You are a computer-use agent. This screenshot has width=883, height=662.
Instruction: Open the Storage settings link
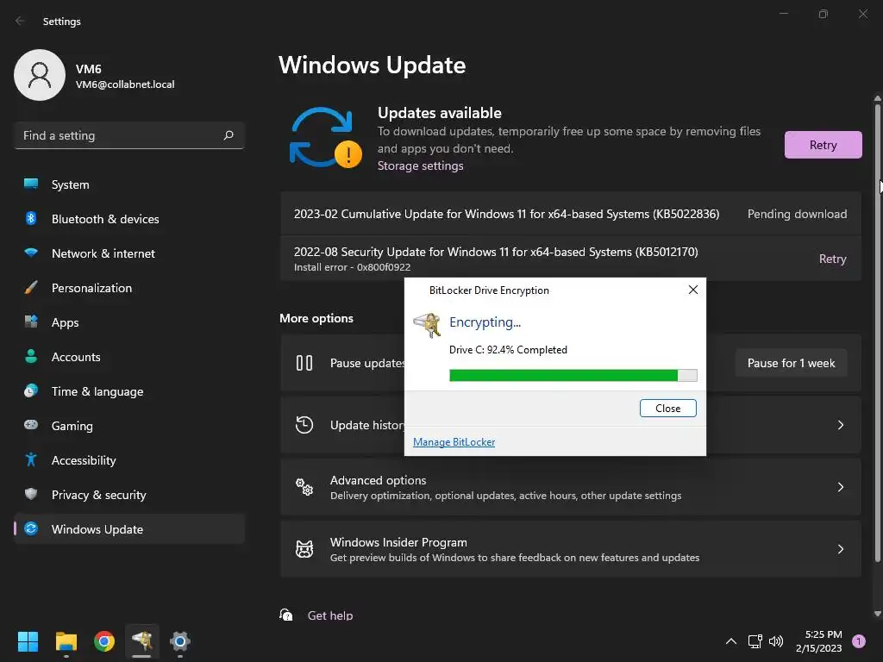point(420,165)
